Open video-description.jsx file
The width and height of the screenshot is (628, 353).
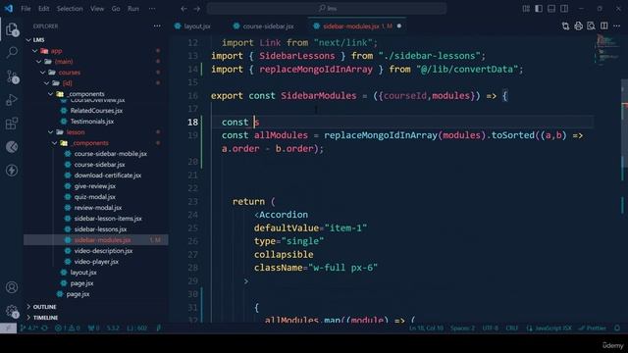[x=103, y=251]
